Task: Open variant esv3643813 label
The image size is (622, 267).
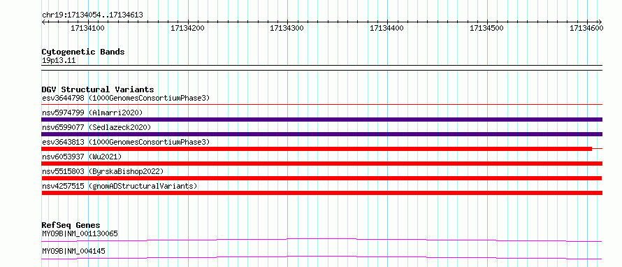Action: (126, 142)
